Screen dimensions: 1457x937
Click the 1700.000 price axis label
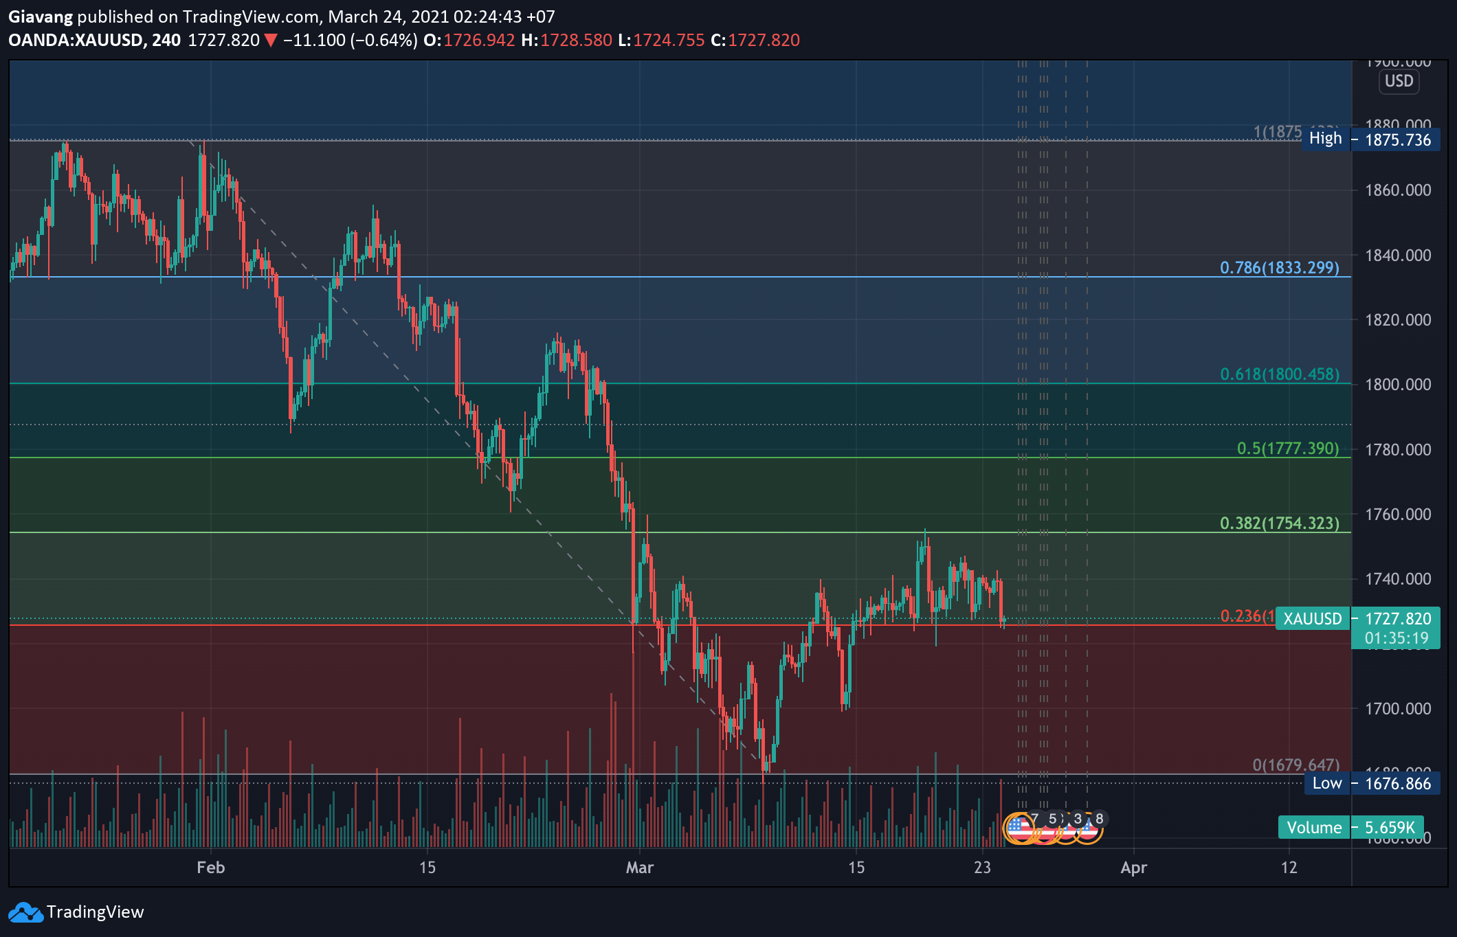[x=1399, y=708]
